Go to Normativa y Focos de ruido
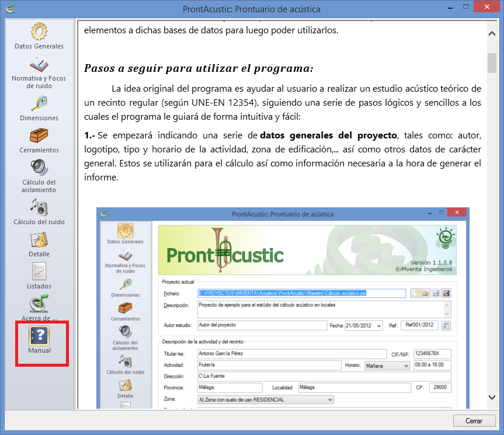The width and height of the screenshot is (504, 435). tap(39, 73)
